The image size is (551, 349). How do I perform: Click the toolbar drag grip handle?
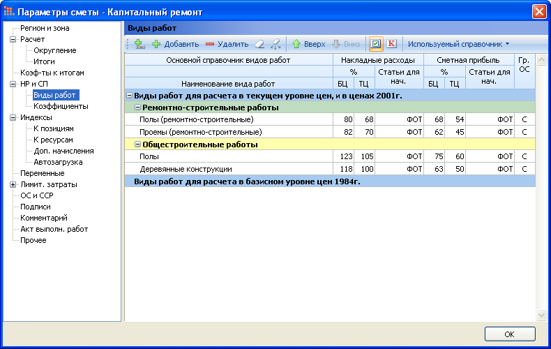tap(128, 44)
